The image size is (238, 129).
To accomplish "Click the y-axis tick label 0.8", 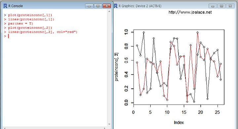I will (x=126, y=46).
